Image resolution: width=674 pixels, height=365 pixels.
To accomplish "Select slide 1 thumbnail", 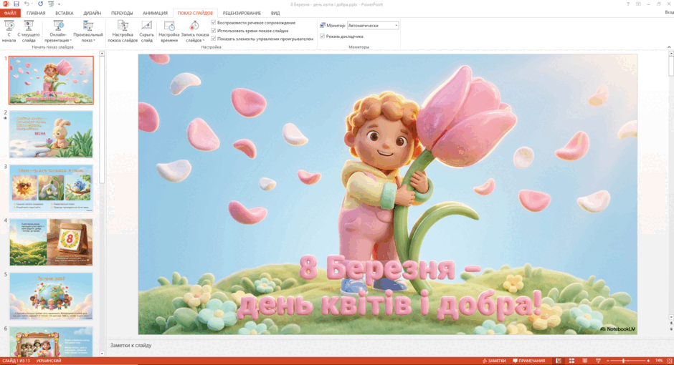I will click(x=51, y=79).
